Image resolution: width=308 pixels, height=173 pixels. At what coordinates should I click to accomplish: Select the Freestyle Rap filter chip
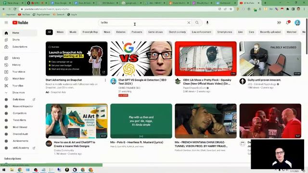pos(90,32)
